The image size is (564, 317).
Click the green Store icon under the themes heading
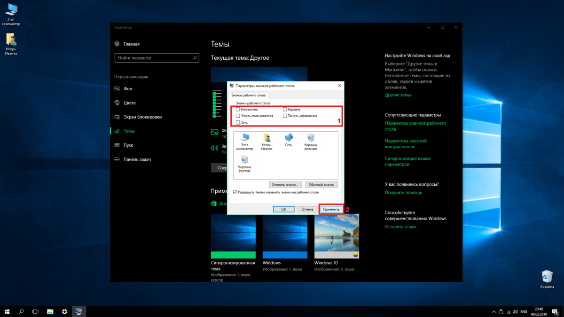(214, 204)
